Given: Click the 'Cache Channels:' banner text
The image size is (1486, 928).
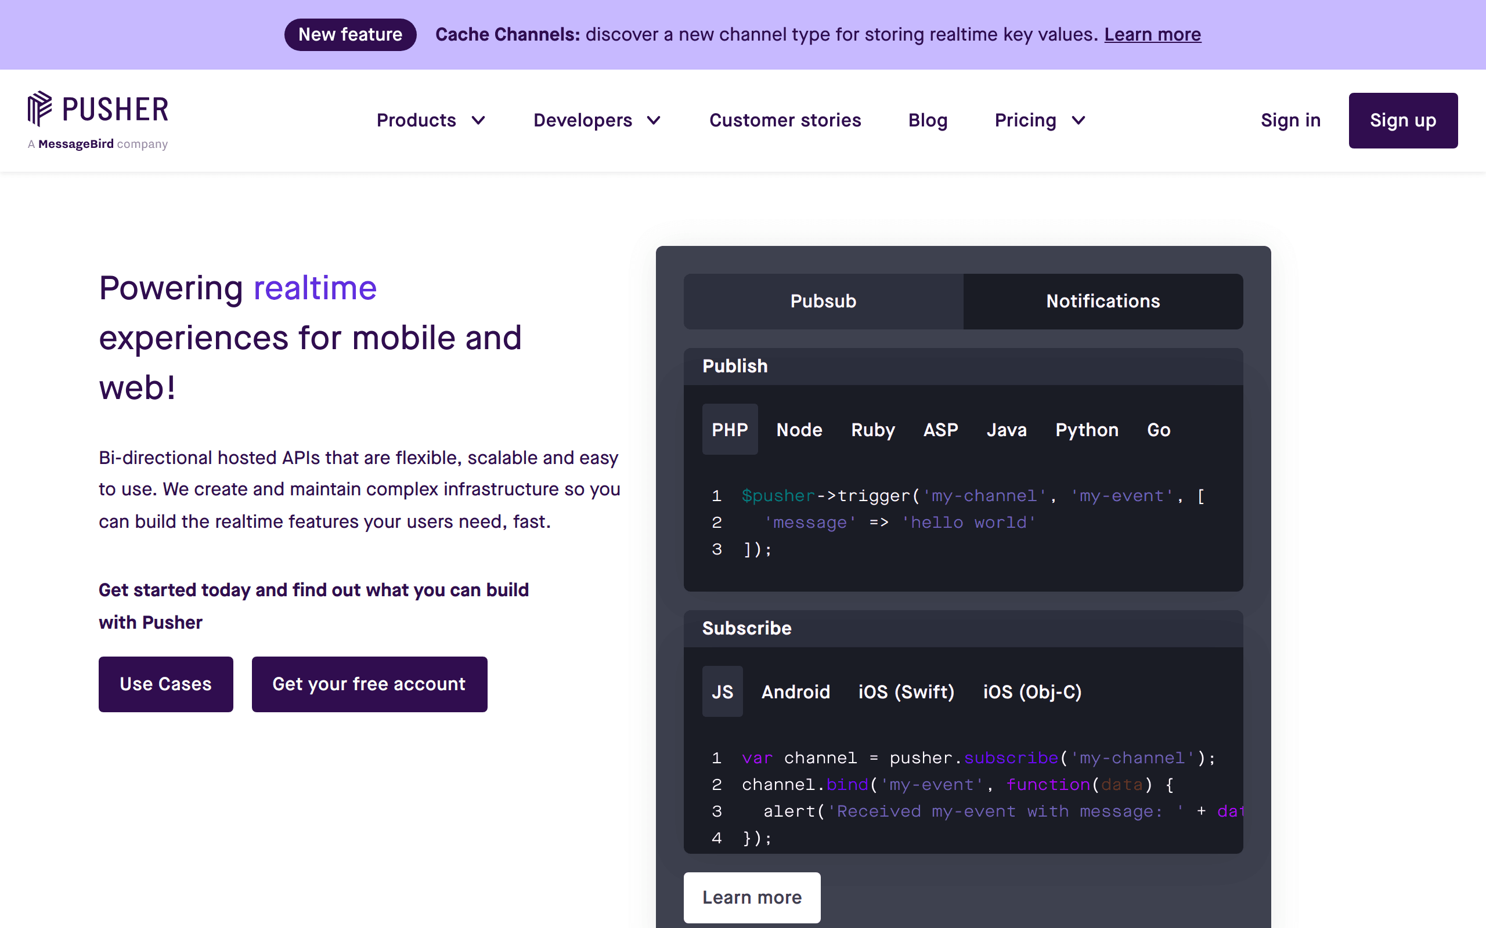Looking at the screenshot, I should (507, 34).
